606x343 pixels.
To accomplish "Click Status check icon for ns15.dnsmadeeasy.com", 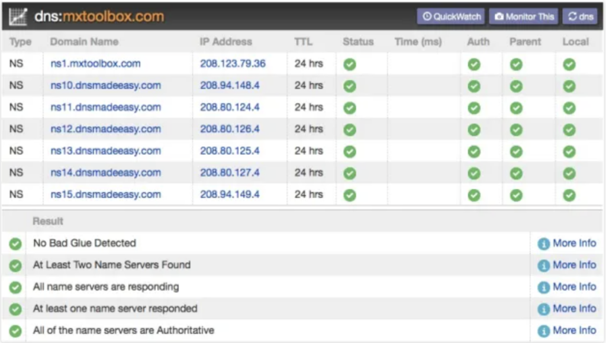I will click(350, 195).
